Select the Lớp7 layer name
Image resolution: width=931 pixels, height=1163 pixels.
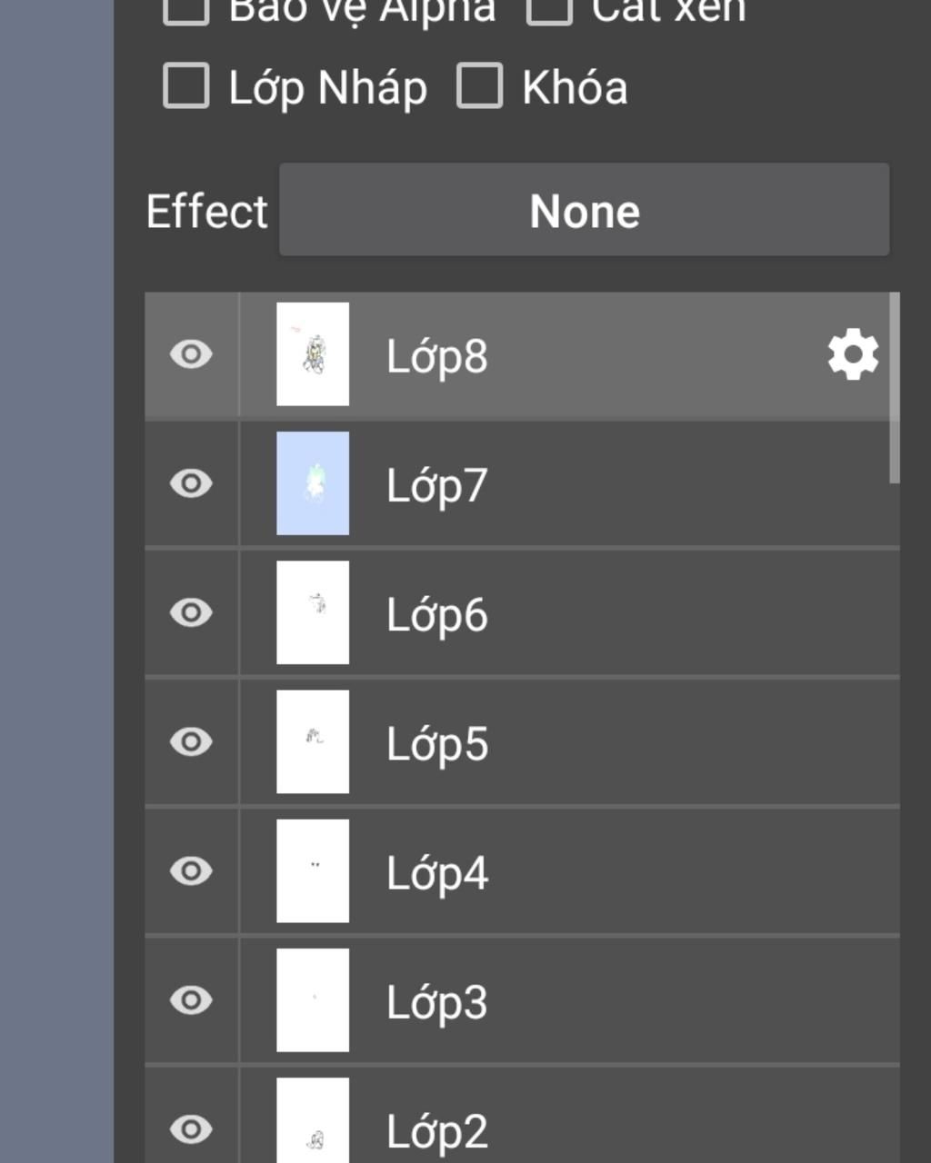(437, 485)
